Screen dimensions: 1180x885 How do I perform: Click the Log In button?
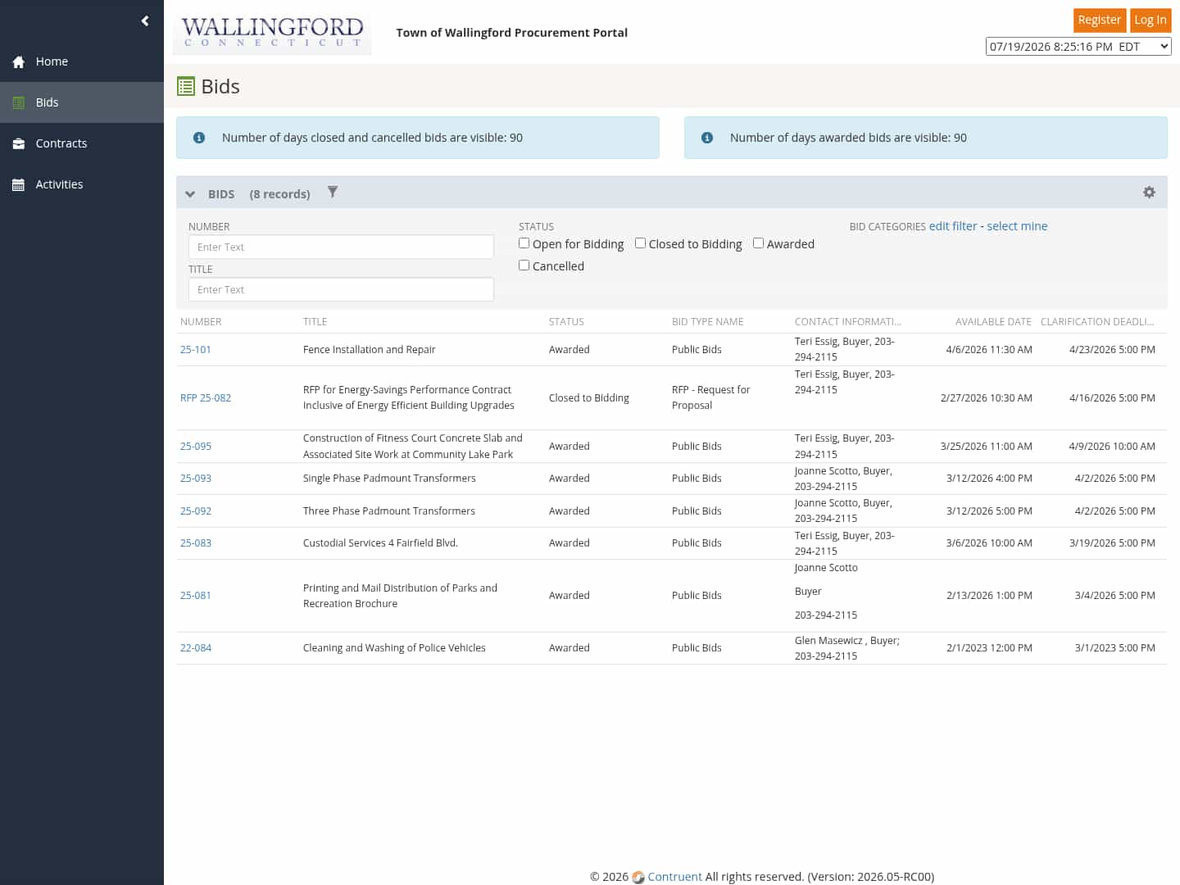tap(1150, 20)
